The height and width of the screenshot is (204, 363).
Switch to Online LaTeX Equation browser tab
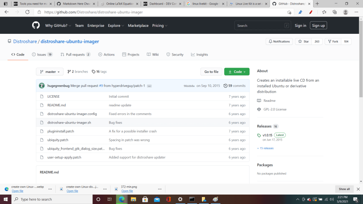pos(120,4)
